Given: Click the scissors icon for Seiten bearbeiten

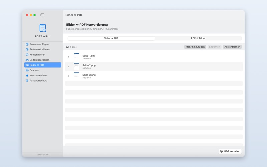Looking at the screenshot, I should pyautogui.click(x=27, y=60).
